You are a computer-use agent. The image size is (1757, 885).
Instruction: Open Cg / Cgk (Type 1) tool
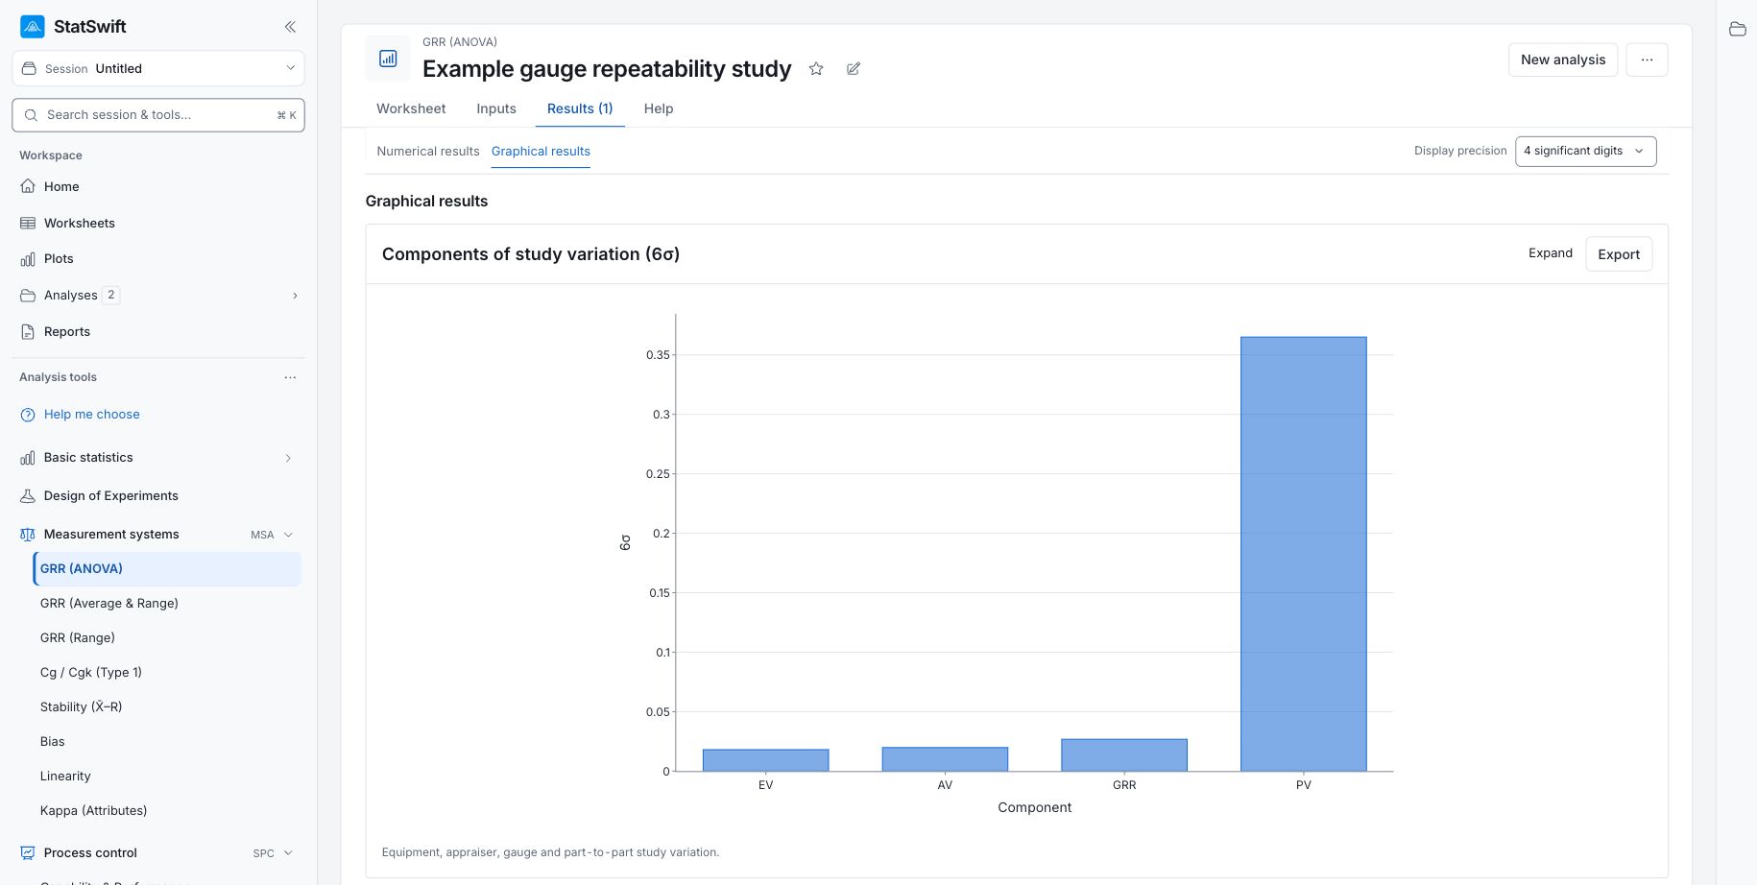pos(91,673)
